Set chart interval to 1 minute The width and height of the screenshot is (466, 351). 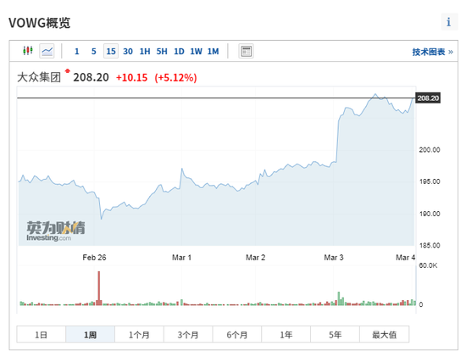tap(76, 52)
